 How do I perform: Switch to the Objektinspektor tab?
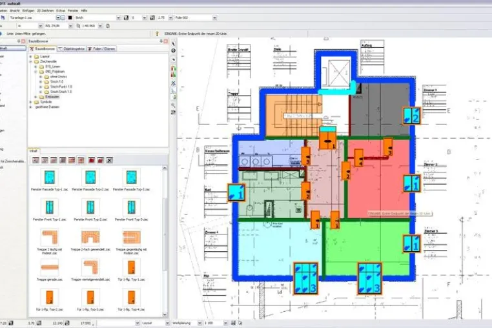[x=72, y=49]
